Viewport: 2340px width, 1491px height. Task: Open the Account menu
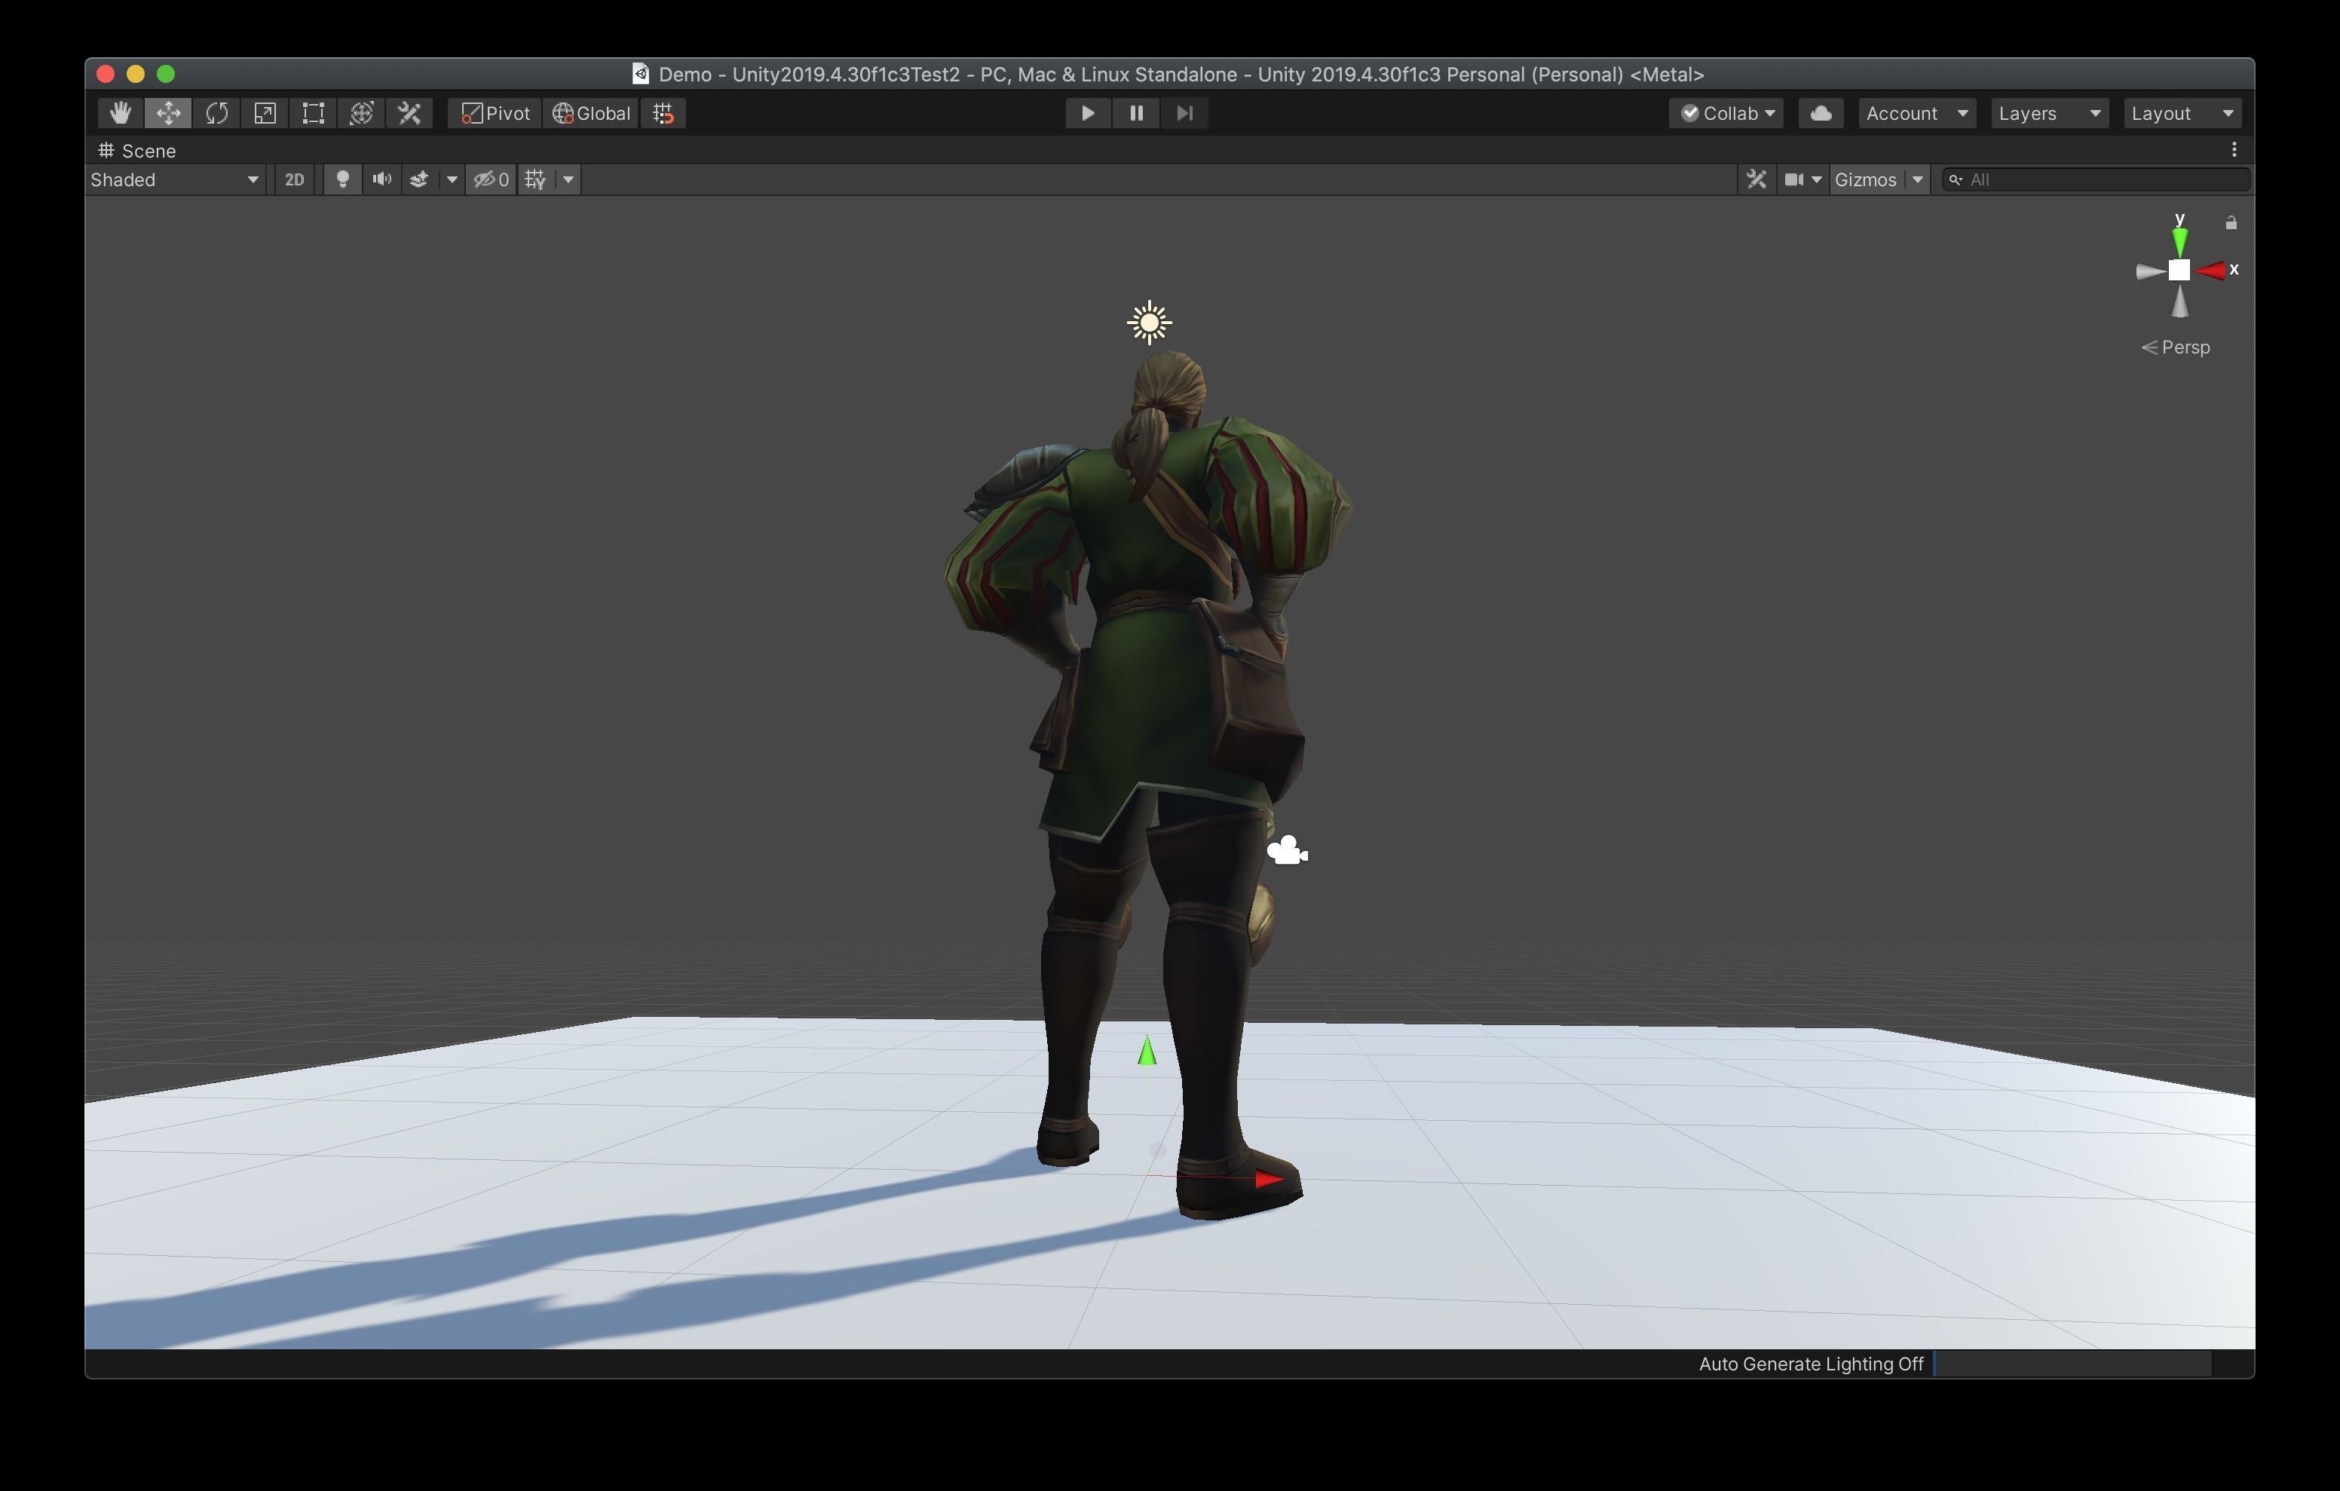click(x=1916, y=113)
